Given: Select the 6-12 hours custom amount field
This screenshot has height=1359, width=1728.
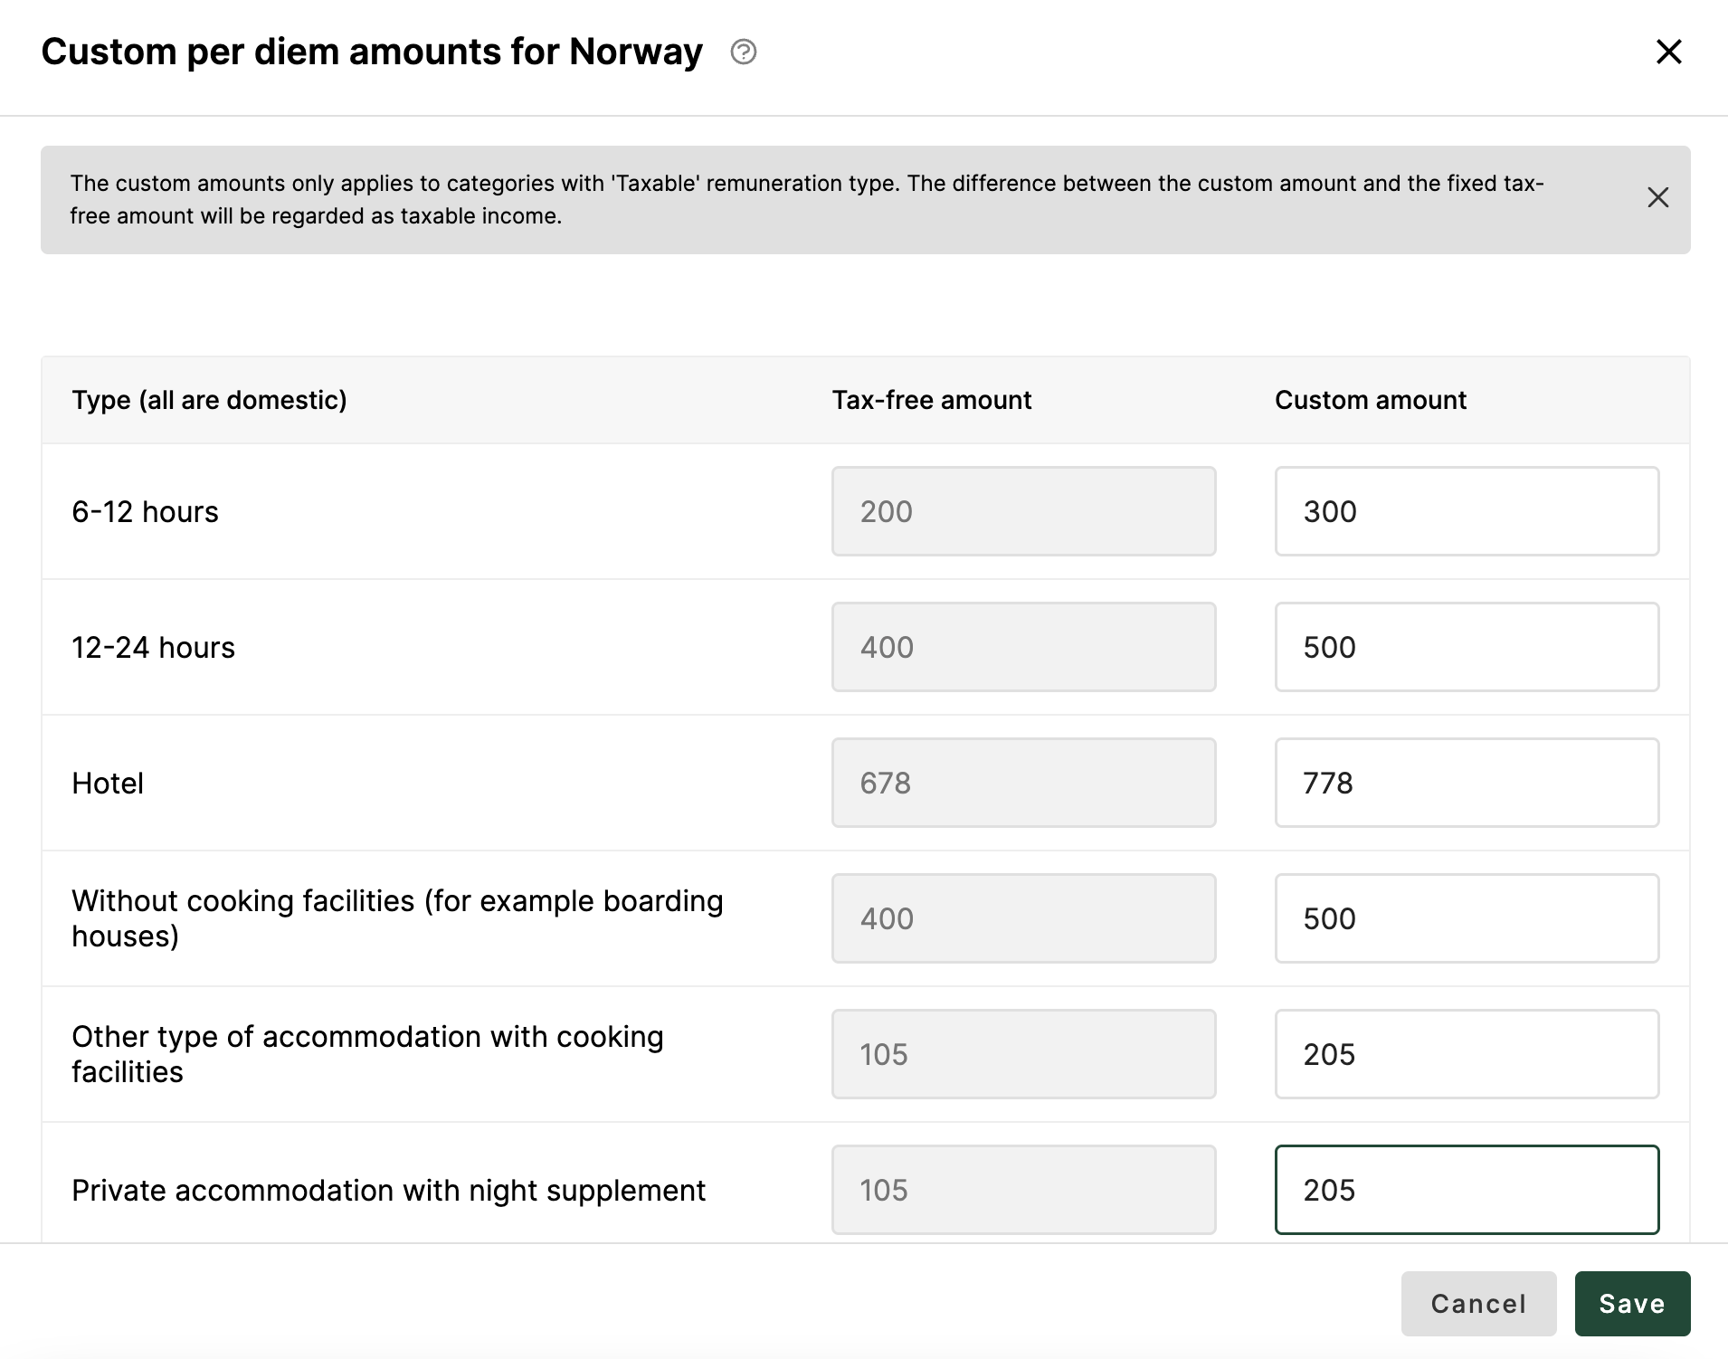Looking at the screenshot, I should pos(1466,511).
